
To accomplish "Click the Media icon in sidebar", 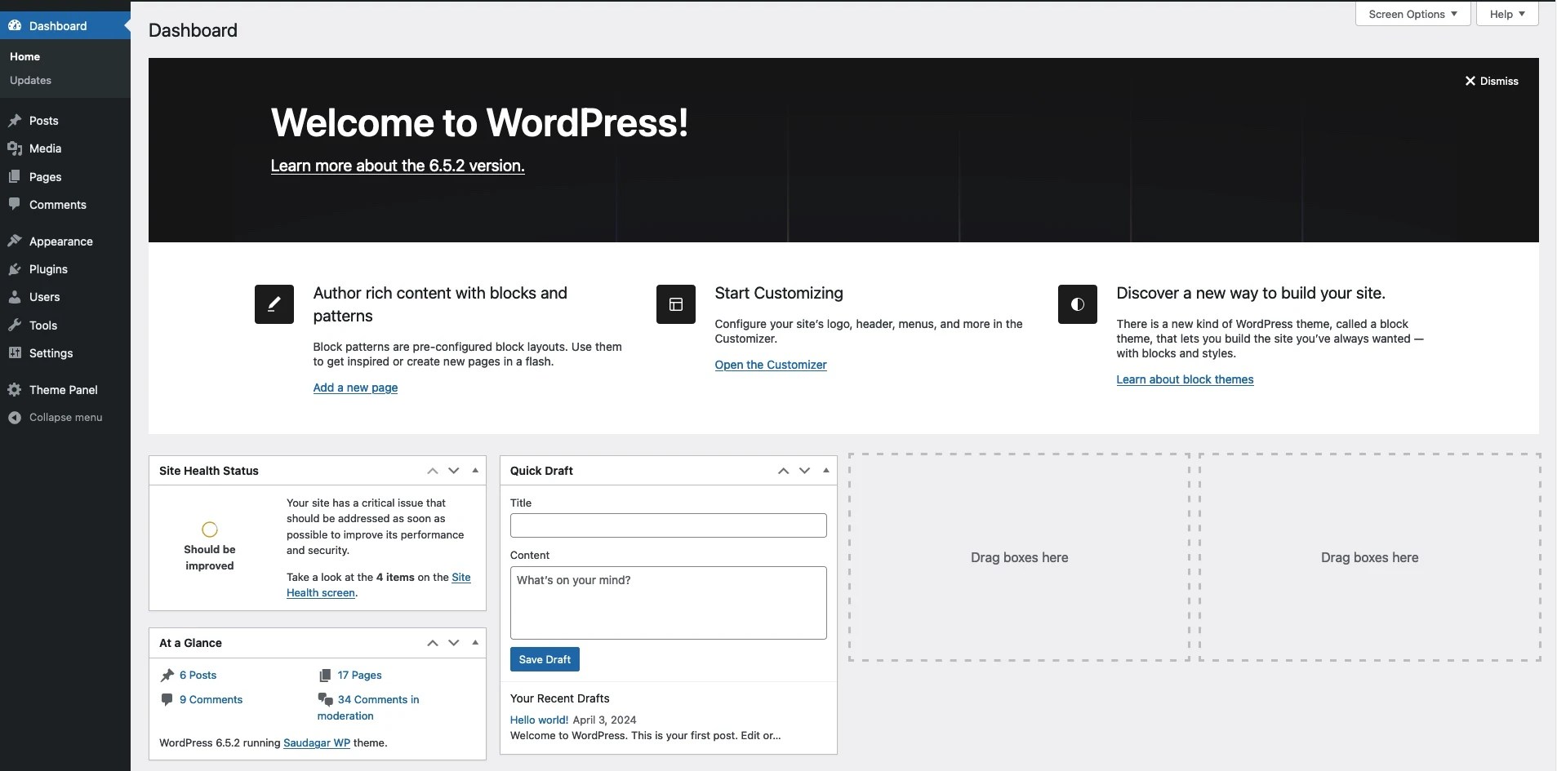I will click(14, 148).
